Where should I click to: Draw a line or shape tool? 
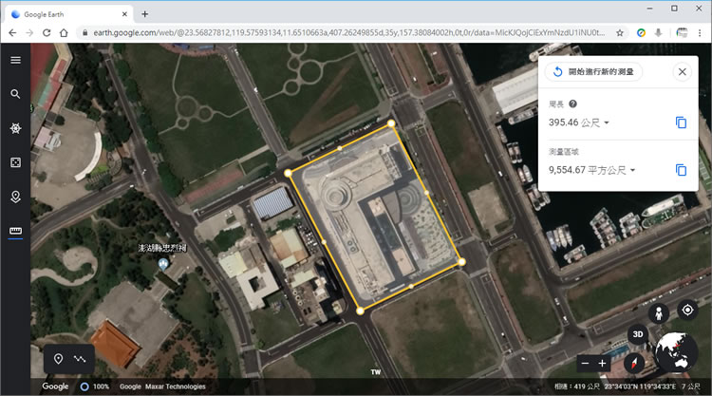80,359
